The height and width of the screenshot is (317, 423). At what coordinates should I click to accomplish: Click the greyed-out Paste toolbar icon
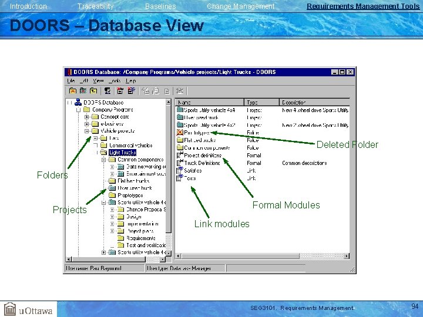tap(167, 91)
